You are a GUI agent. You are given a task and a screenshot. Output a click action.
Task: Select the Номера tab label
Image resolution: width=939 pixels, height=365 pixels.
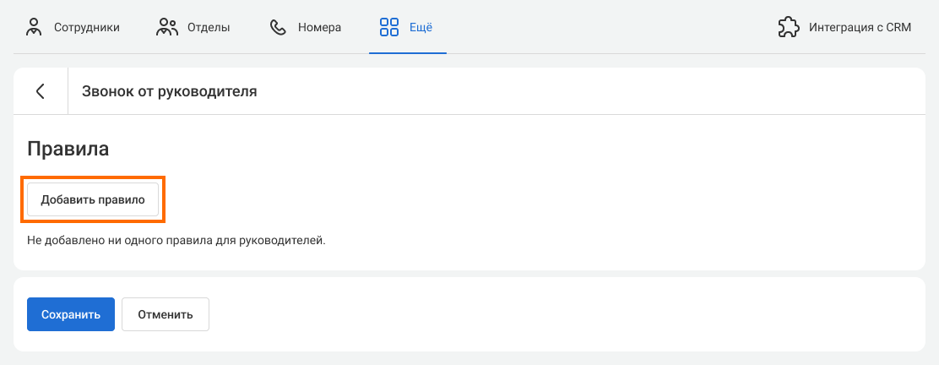coord(319,27)
